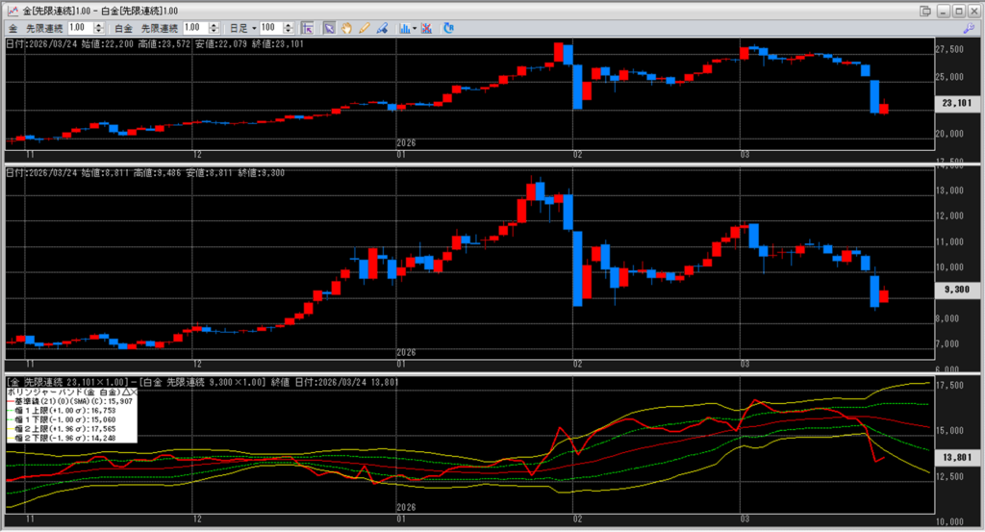Click the bar chart indicator icon
Image resolution: width=985 pixels, height=532 pixels.
click(403, 28)
